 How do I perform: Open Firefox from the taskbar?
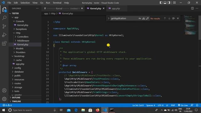pos(98,110)
